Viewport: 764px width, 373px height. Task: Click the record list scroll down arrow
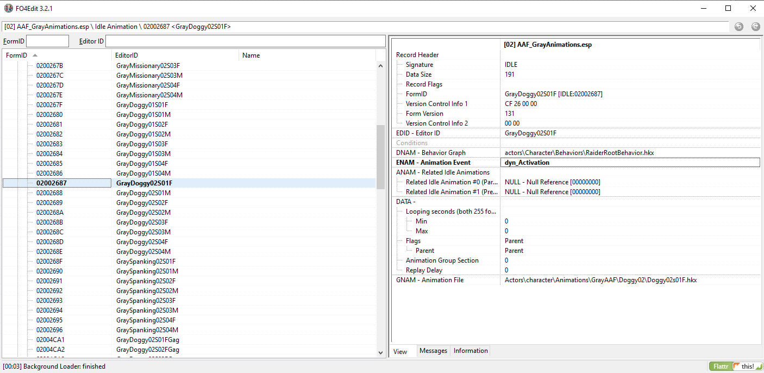pos(380,352)
